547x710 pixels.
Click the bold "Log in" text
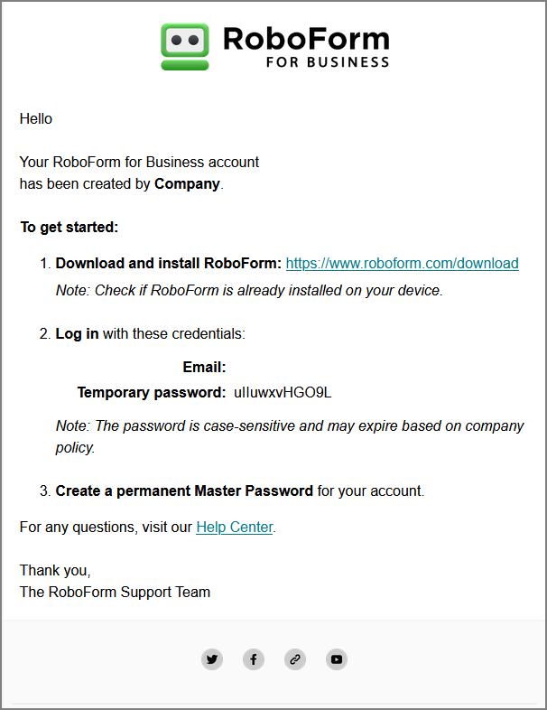78,333
